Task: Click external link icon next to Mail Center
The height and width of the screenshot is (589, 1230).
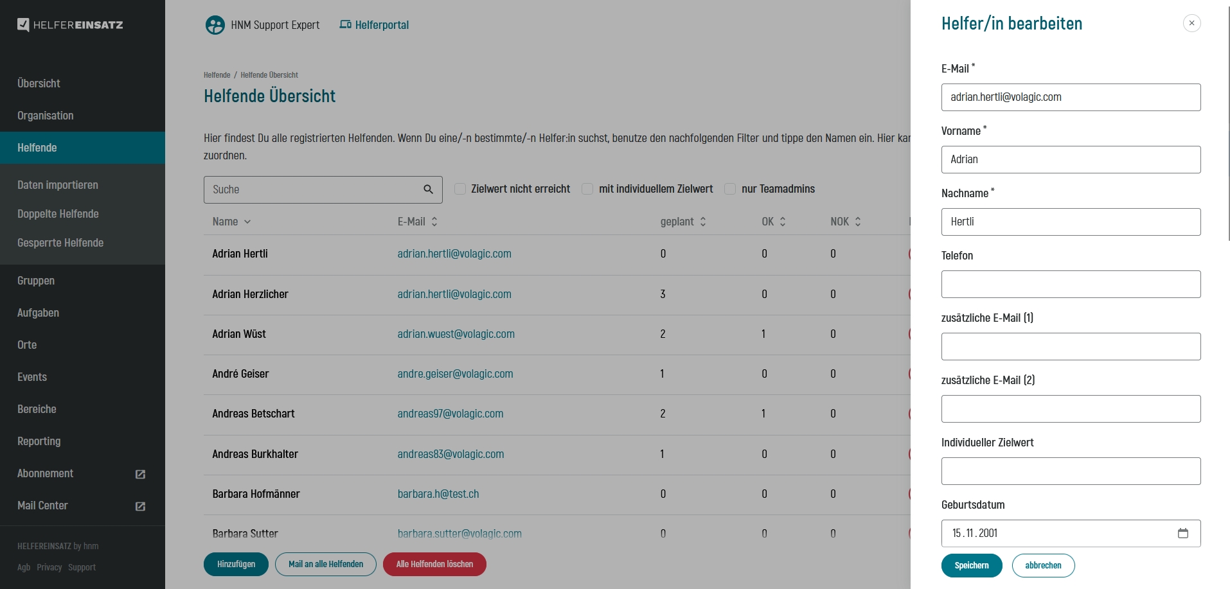Action: coord(140,506)
